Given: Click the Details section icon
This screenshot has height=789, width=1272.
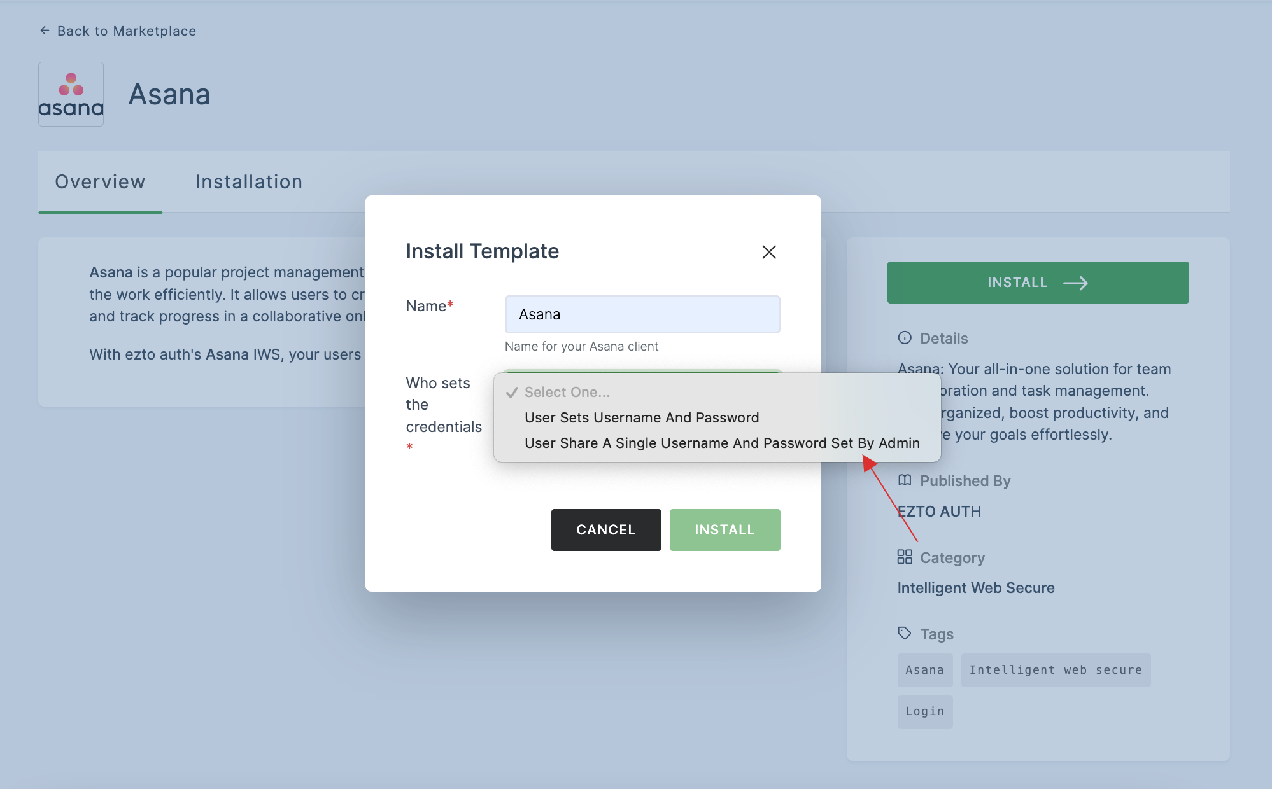Looking at the screenshot, I should tap(903, 337).
